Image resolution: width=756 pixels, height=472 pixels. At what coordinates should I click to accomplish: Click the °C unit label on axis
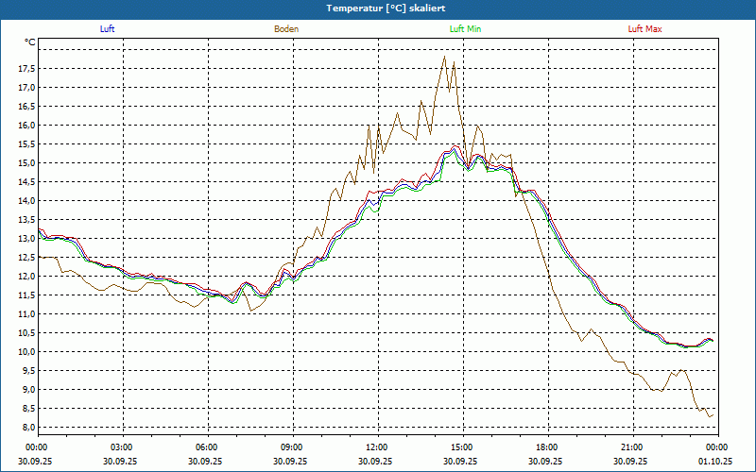pos(30,42)
